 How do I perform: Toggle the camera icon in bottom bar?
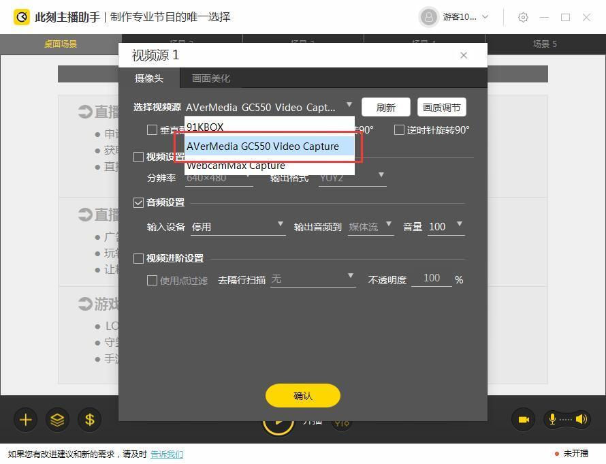click(524, 420)
